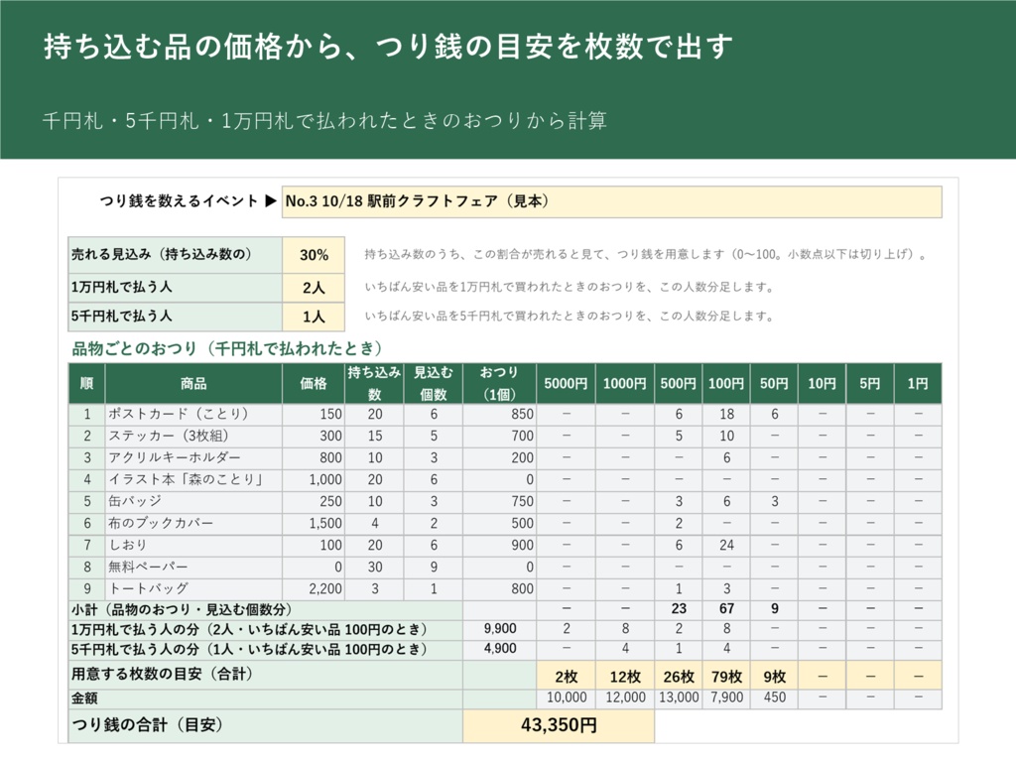Screen dimensions: 1016x762
Task: Click 持ち込み数 30 for 無料ペーパー
Action: click(x=374, y=567)
